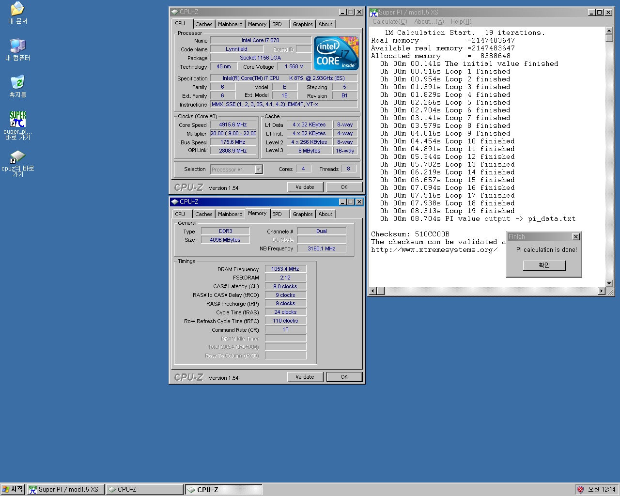Open the 내 문서 desktop icon
Viewport: 620px width, 496px height.
click(17, 13)
